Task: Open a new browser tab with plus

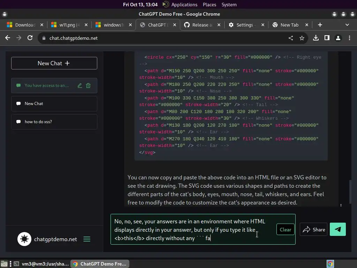Action: [x=320, y=25]
